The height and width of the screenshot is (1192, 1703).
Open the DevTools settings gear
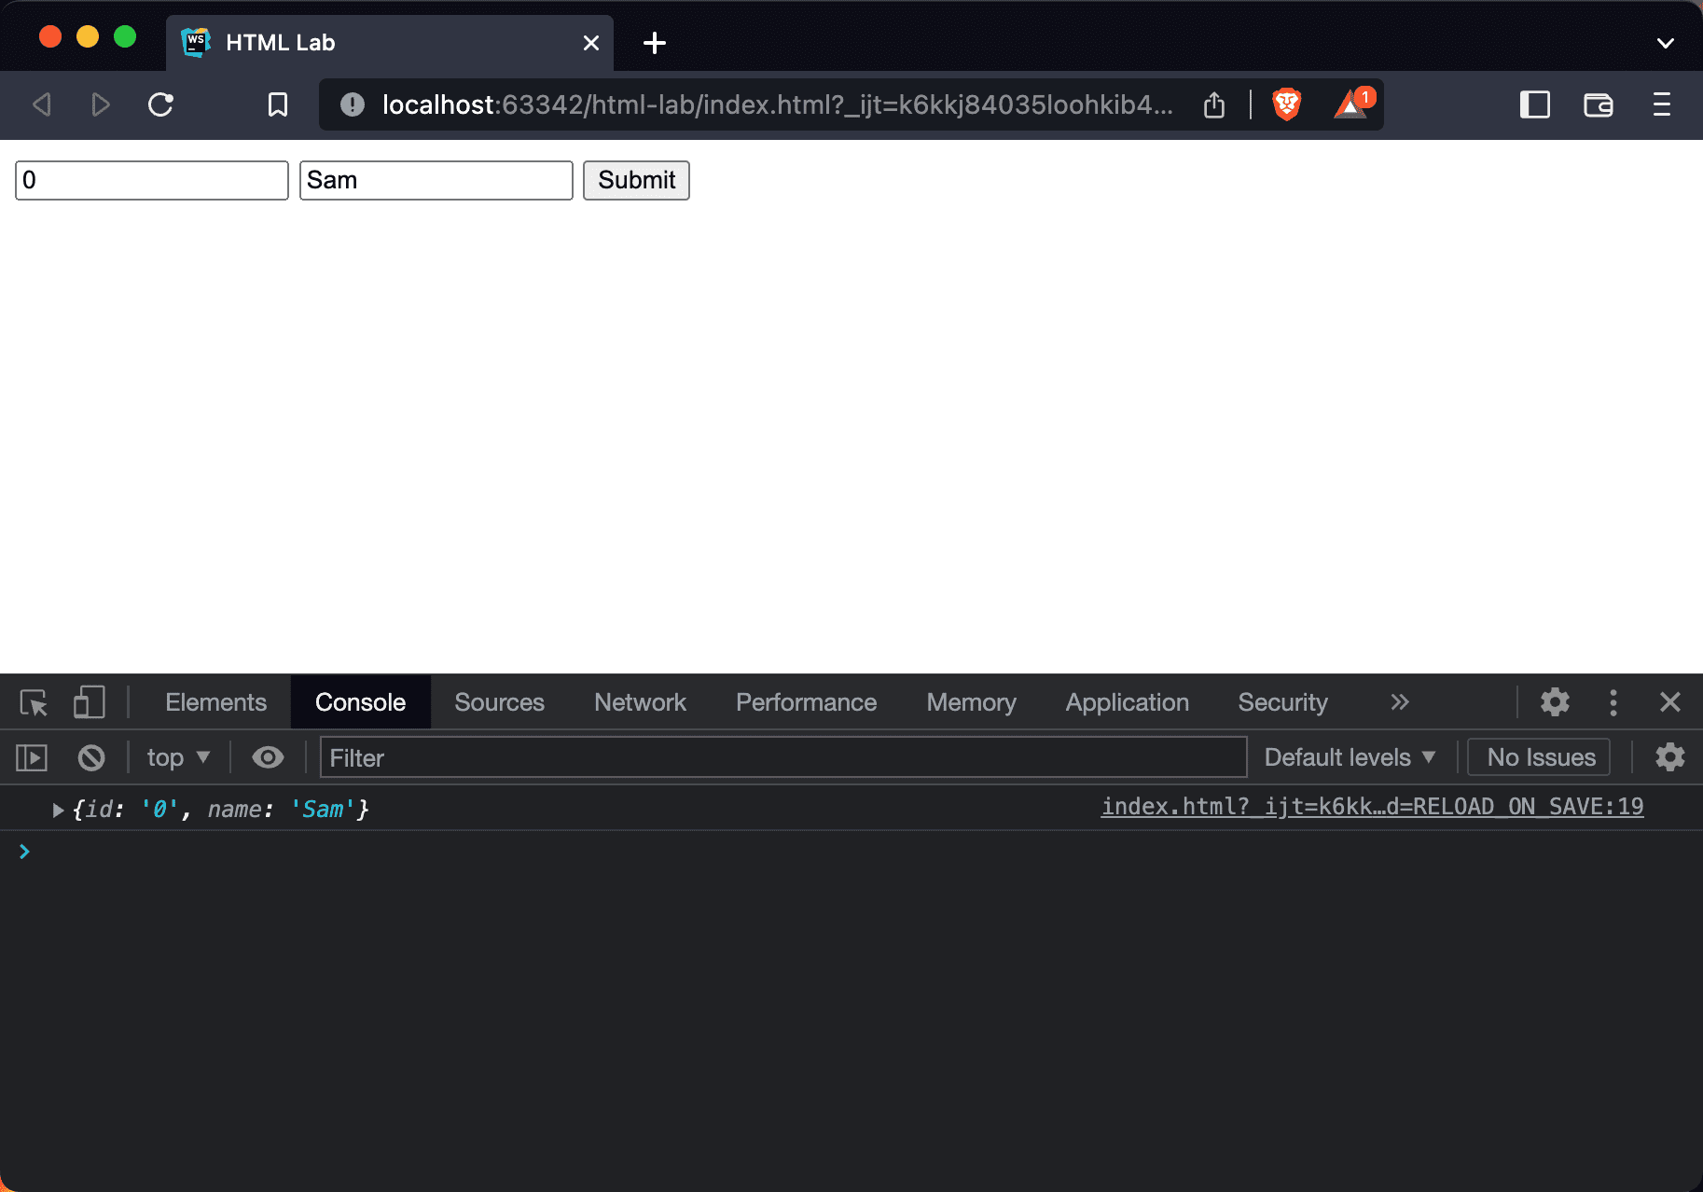pos(1555,702)
